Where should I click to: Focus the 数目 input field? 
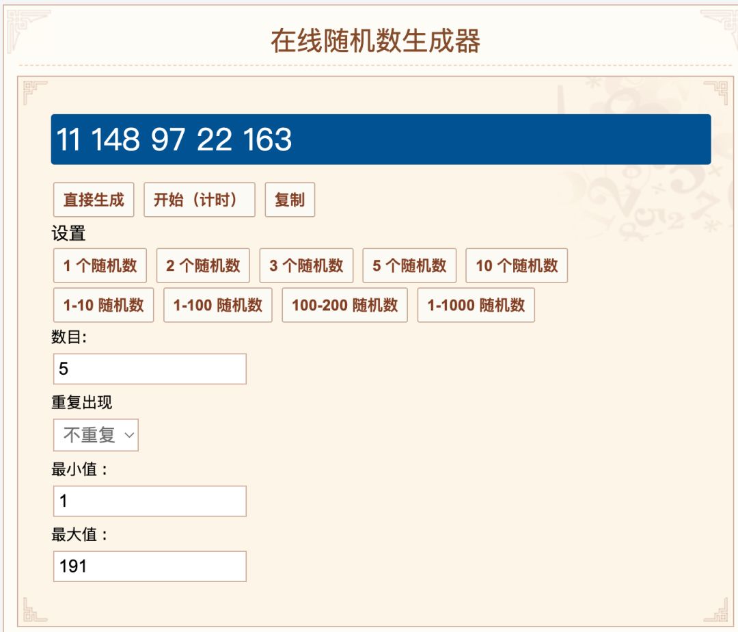pyautogui.click(x=150, y=369)
